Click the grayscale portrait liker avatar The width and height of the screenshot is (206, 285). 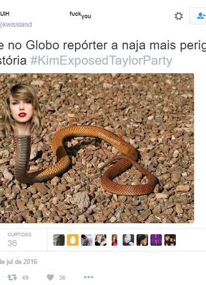[128, 240]
